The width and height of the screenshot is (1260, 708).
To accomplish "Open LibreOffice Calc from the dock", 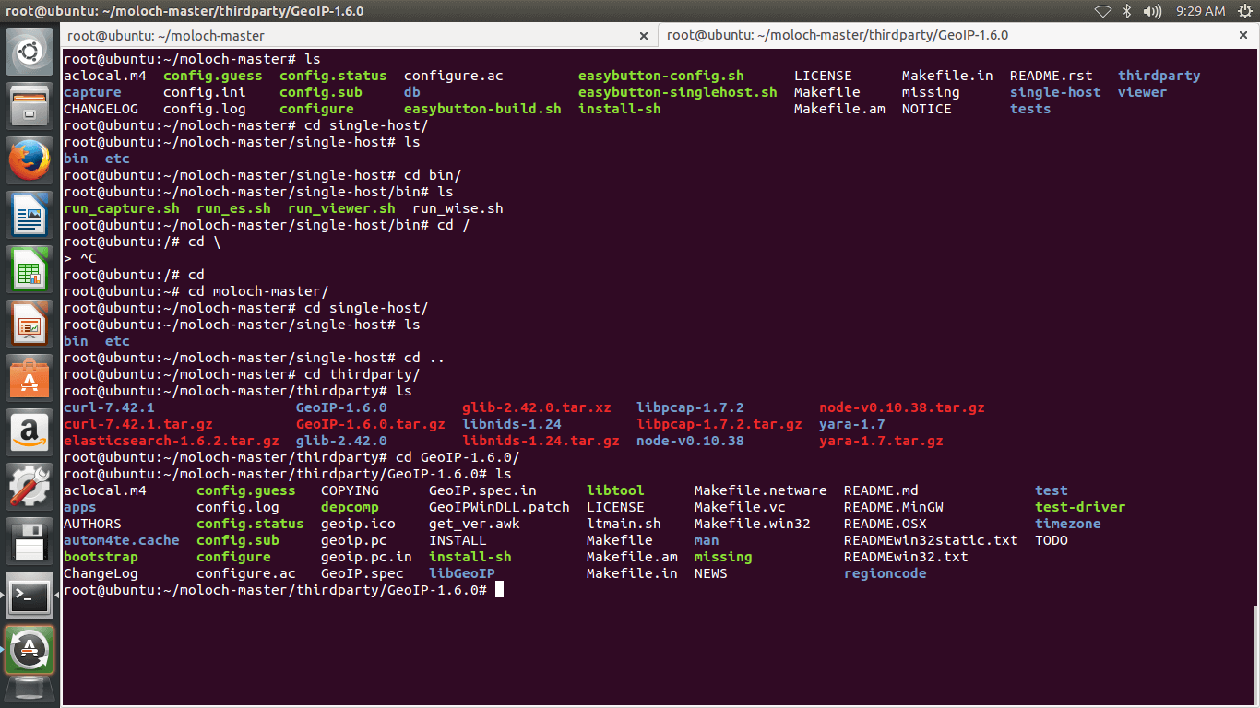I will [30, 269].
